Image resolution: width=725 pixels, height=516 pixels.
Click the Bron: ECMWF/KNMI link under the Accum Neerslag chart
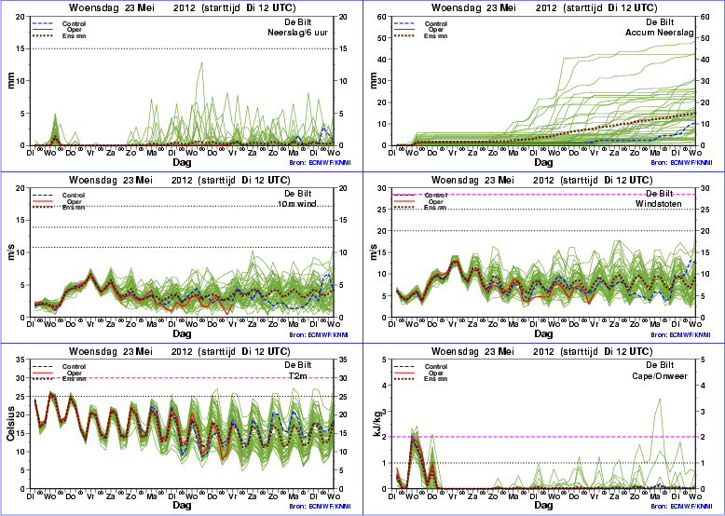point(681,163)
